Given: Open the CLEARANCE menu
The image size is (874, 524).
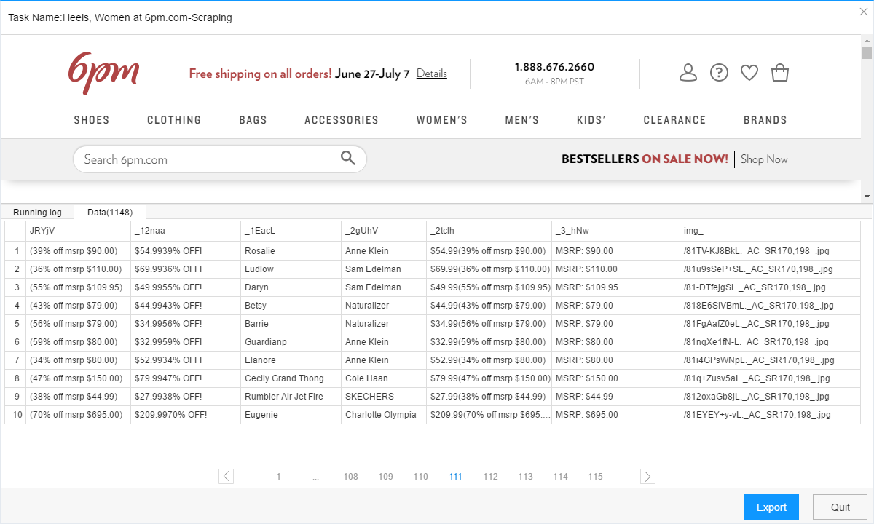Looking at the screenshot, I should 674,120.
